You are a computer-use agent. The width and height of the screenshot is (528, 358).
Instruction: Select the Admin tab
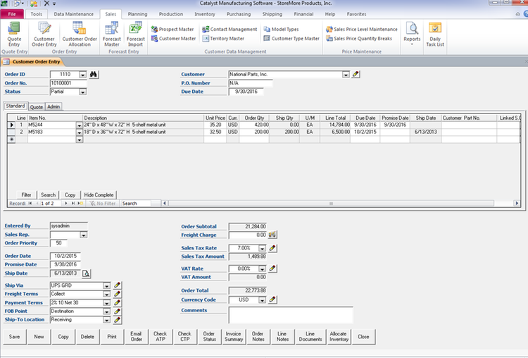(x=54, y=106)
